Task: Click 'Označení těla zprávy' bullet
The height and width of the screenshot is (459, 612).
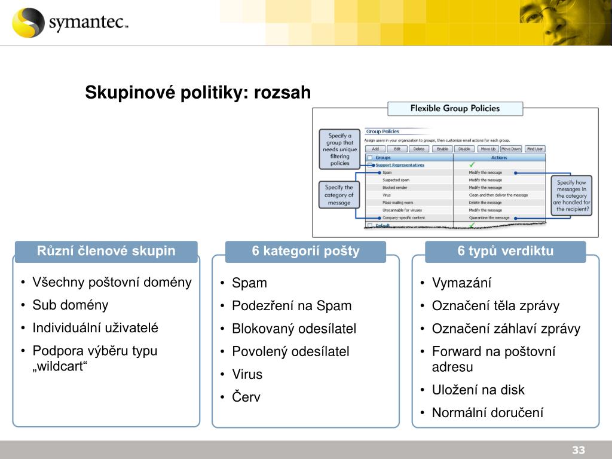Action: click(x=495, y=305)
